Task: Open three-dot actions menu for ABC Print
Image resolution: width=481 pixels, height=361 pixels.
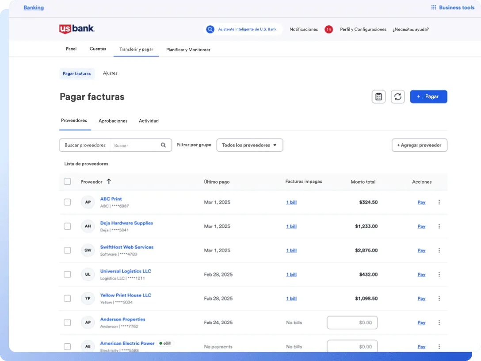Action: point(439,202)
